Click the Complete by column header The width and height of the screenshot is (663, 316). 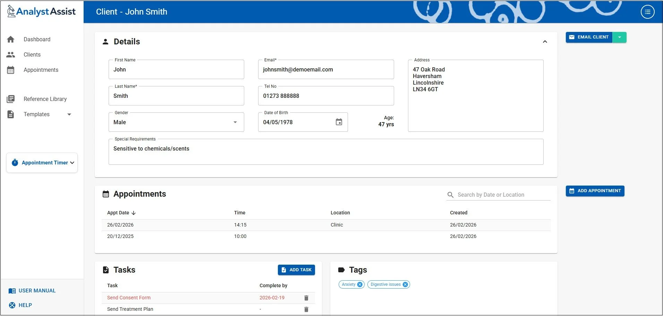273,286
